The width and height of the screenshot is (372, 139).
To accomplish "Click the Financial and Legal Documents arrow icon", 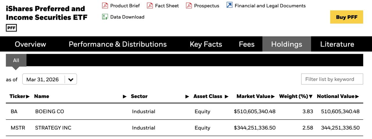I will click(x=230, y=5).
